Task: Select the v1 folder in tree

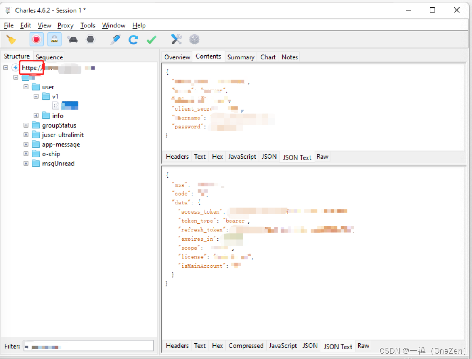Action: (x=50, y=96)
